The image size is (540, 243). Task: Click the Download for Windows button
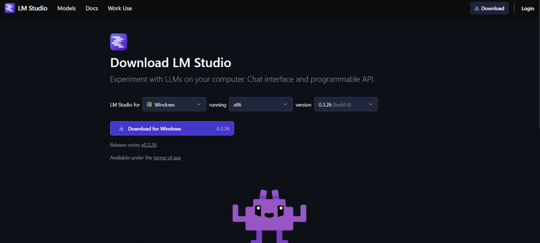pyautogui.click(x=172, y=128)
